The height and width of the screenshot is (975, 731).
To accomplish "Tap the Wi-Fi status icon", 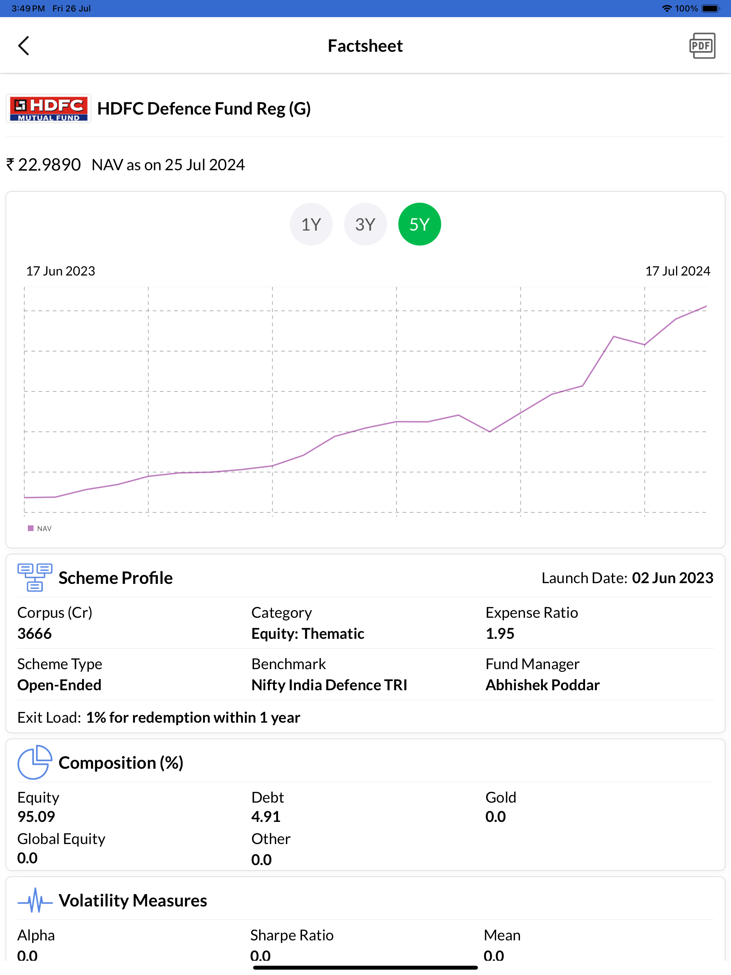I will click(667, 8).
